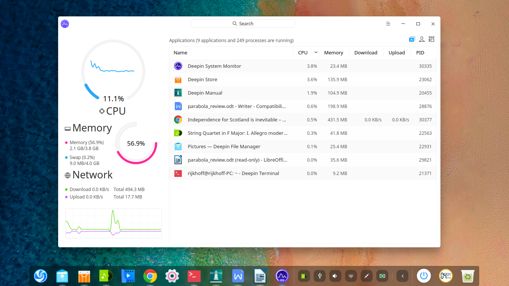Open File Manager from dock

tap(62, 276)
